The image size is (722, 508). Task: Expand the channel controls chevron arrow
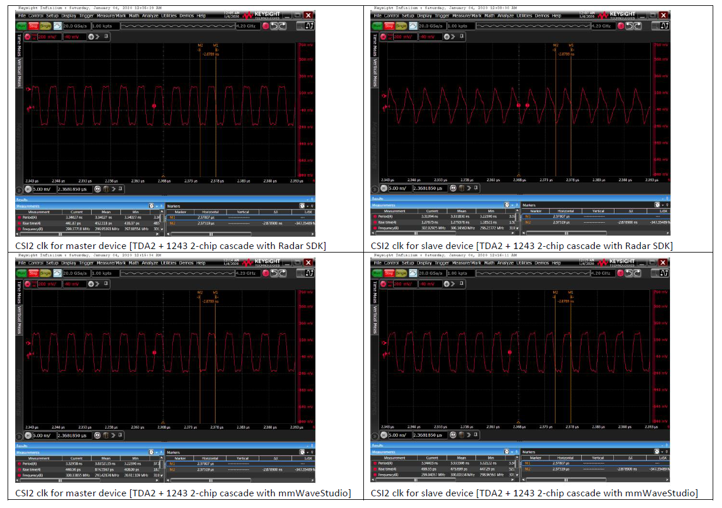(98, 36)
